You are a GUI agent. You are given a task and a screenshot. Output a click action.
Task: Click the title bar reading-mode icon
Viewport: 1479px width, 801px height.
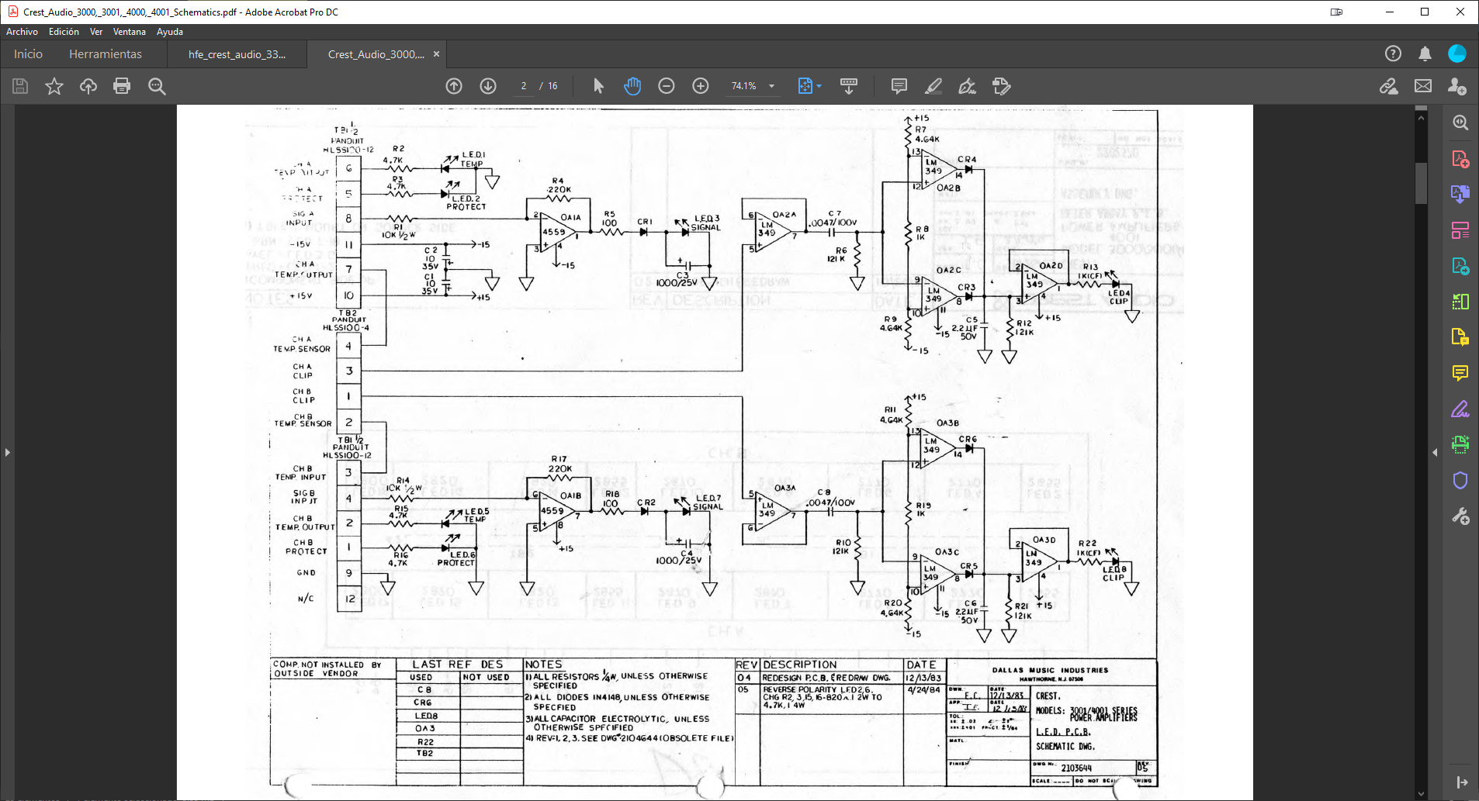point(1336,12)
